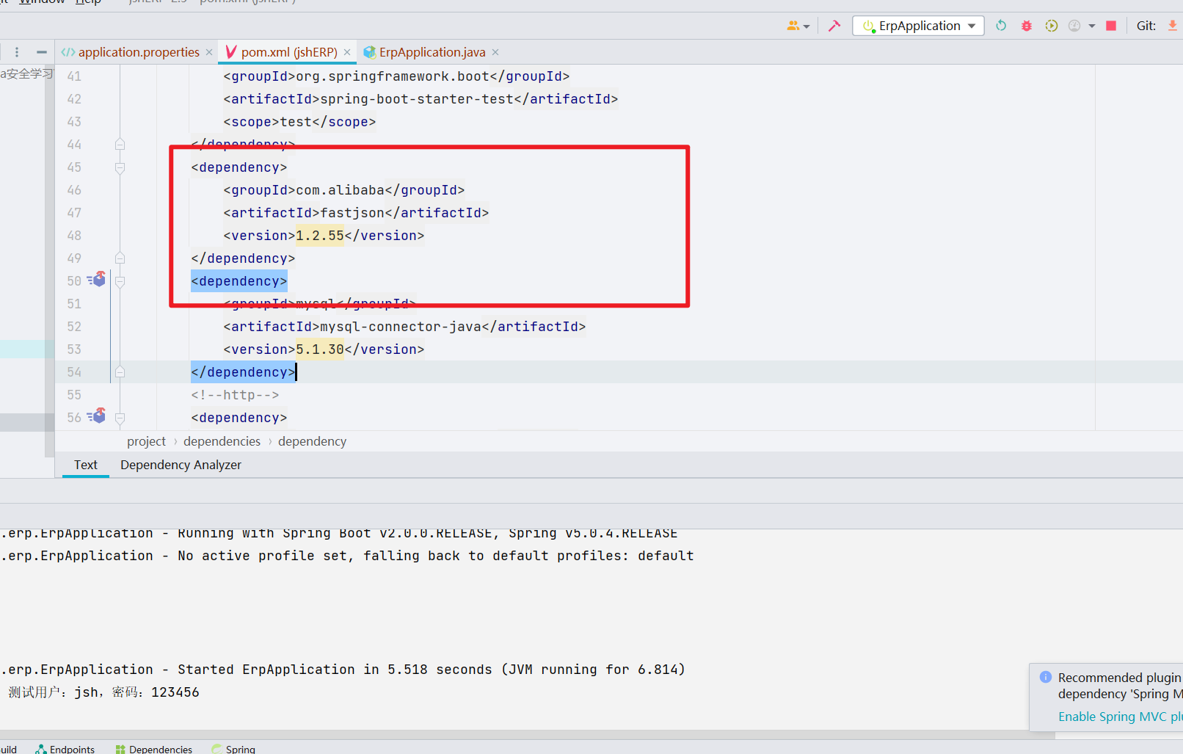Click 'dependencies' in the breadcrumb bar
The height and width of the screenshot is (754, 1183).
click(222, 441)
